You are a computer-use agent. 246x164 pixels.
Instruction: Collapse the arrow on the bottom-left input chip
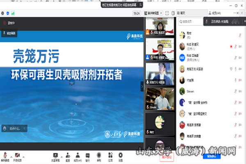click(25, 128)
